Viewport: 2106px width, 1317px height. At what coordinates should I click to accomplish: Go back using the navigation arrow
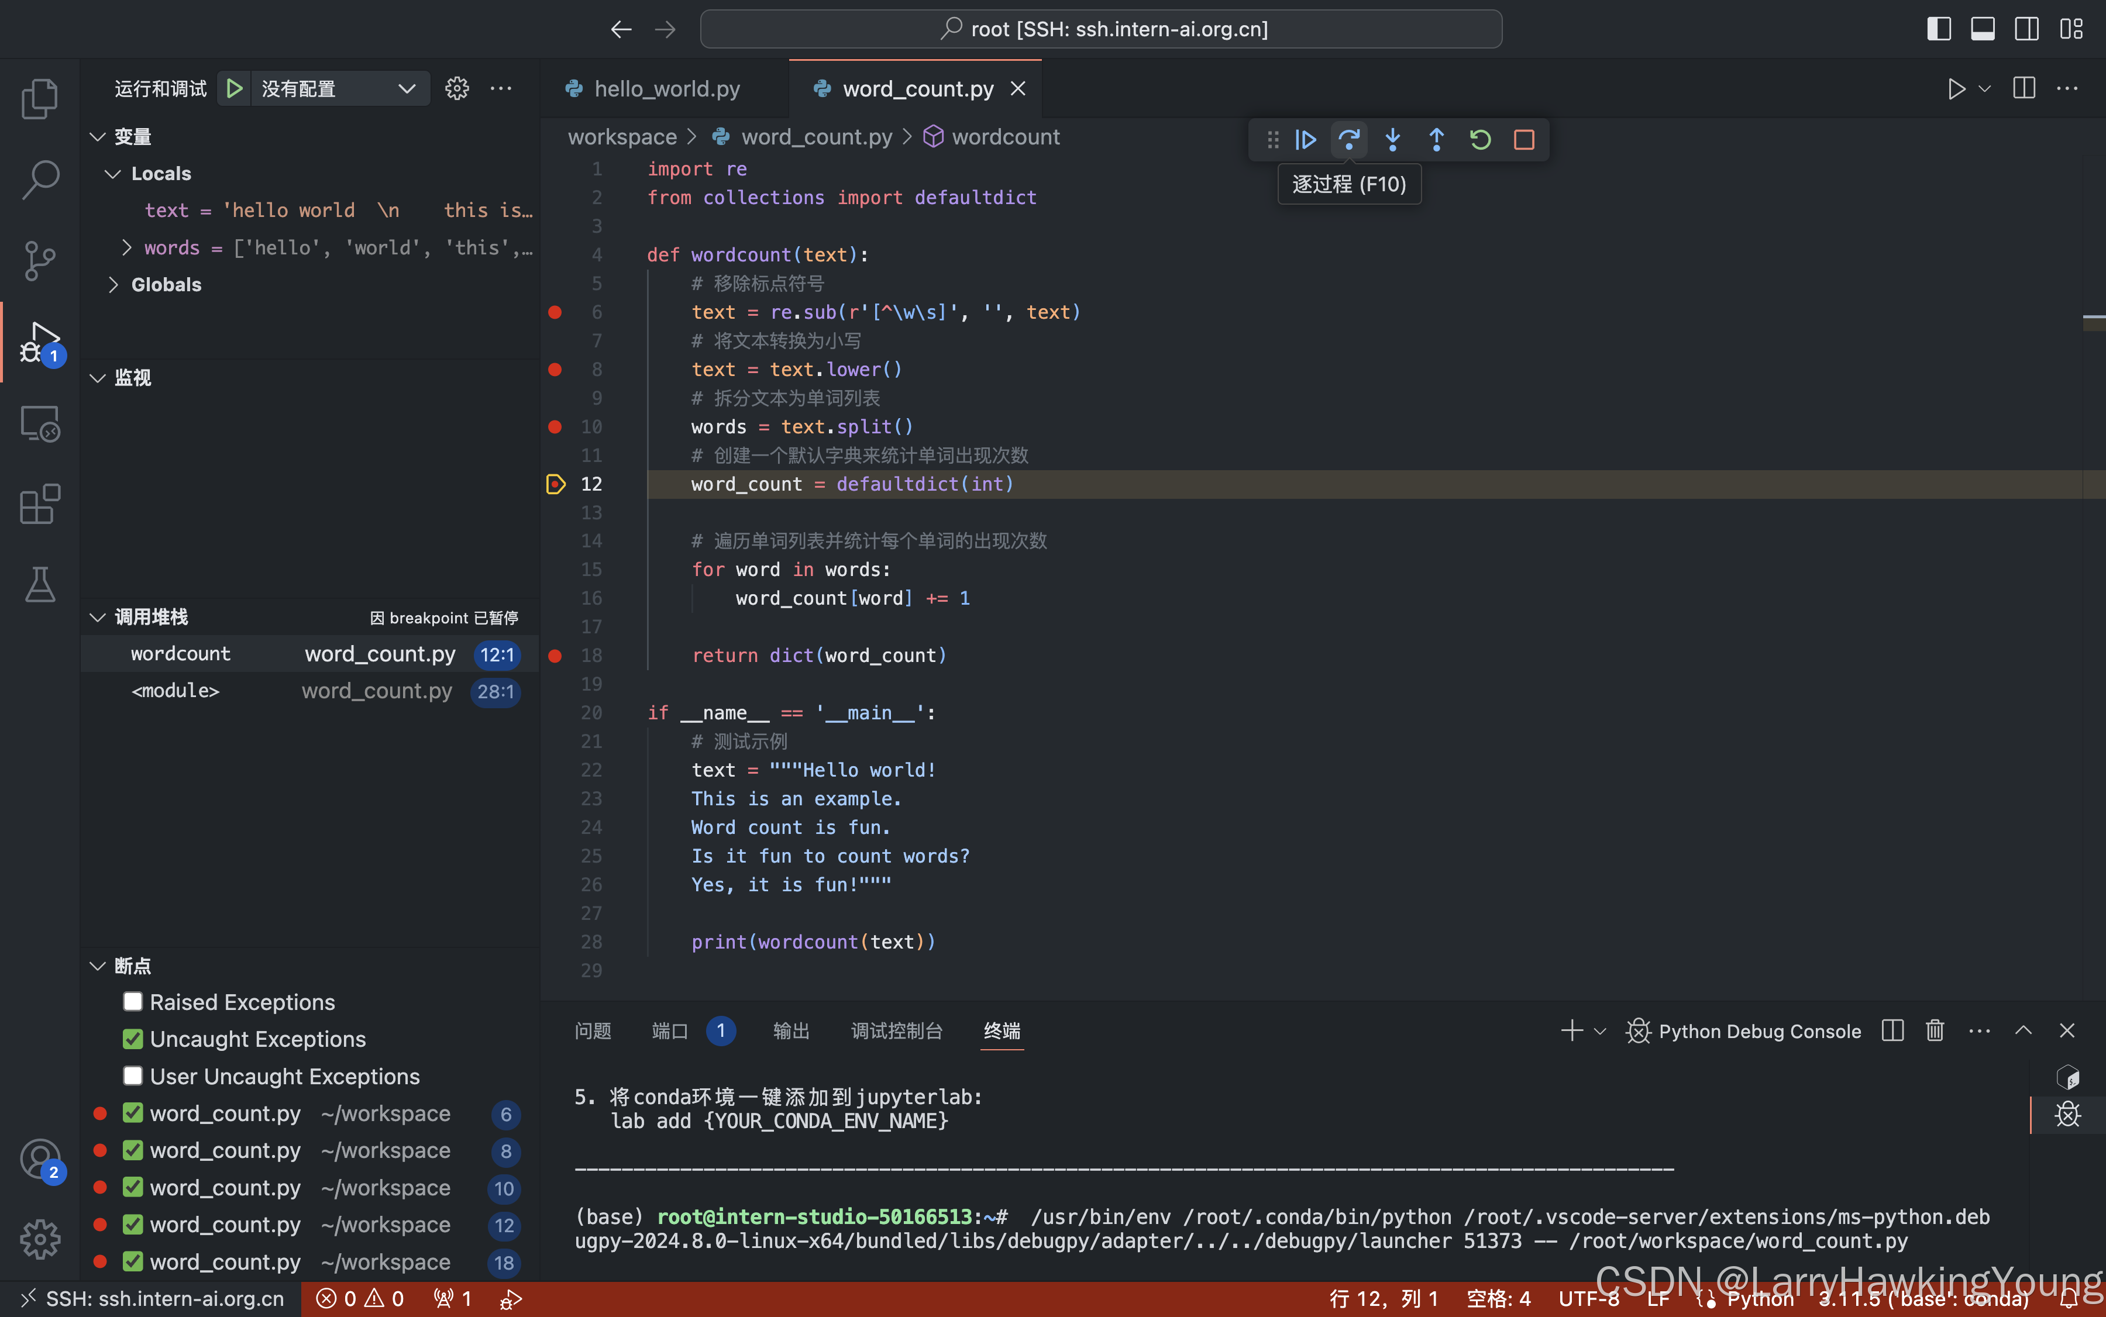pyautogui.click(x=620, y=29)
